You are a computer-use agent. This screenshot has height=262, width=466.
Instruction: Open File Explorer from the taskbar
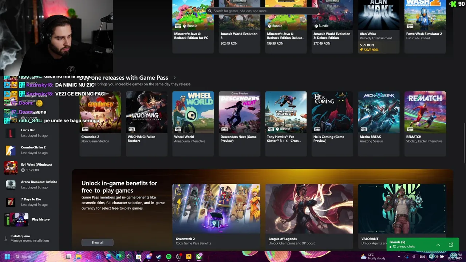click(x=78, y=257)
